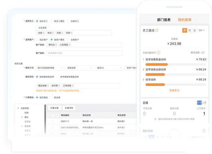Click the 点击选择 button
The height and width of the screenshot is (154, 212).
coord(43,28)
